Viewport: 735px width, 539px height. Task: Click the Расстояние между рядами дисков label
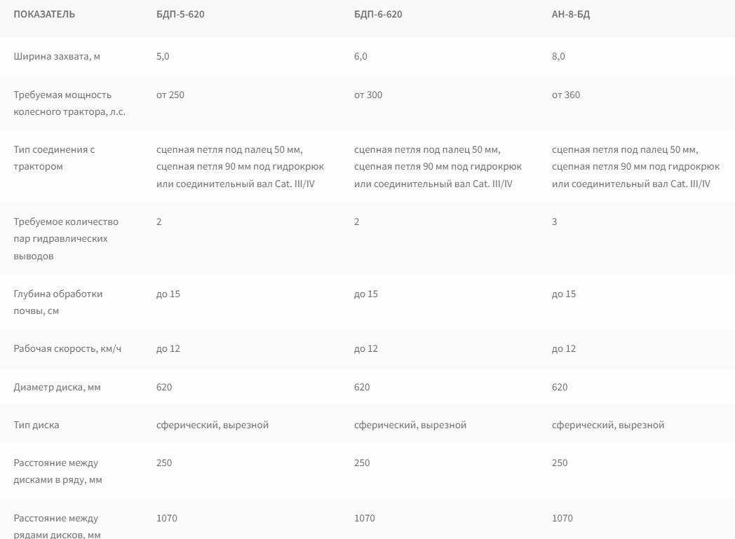pos(56,526)
